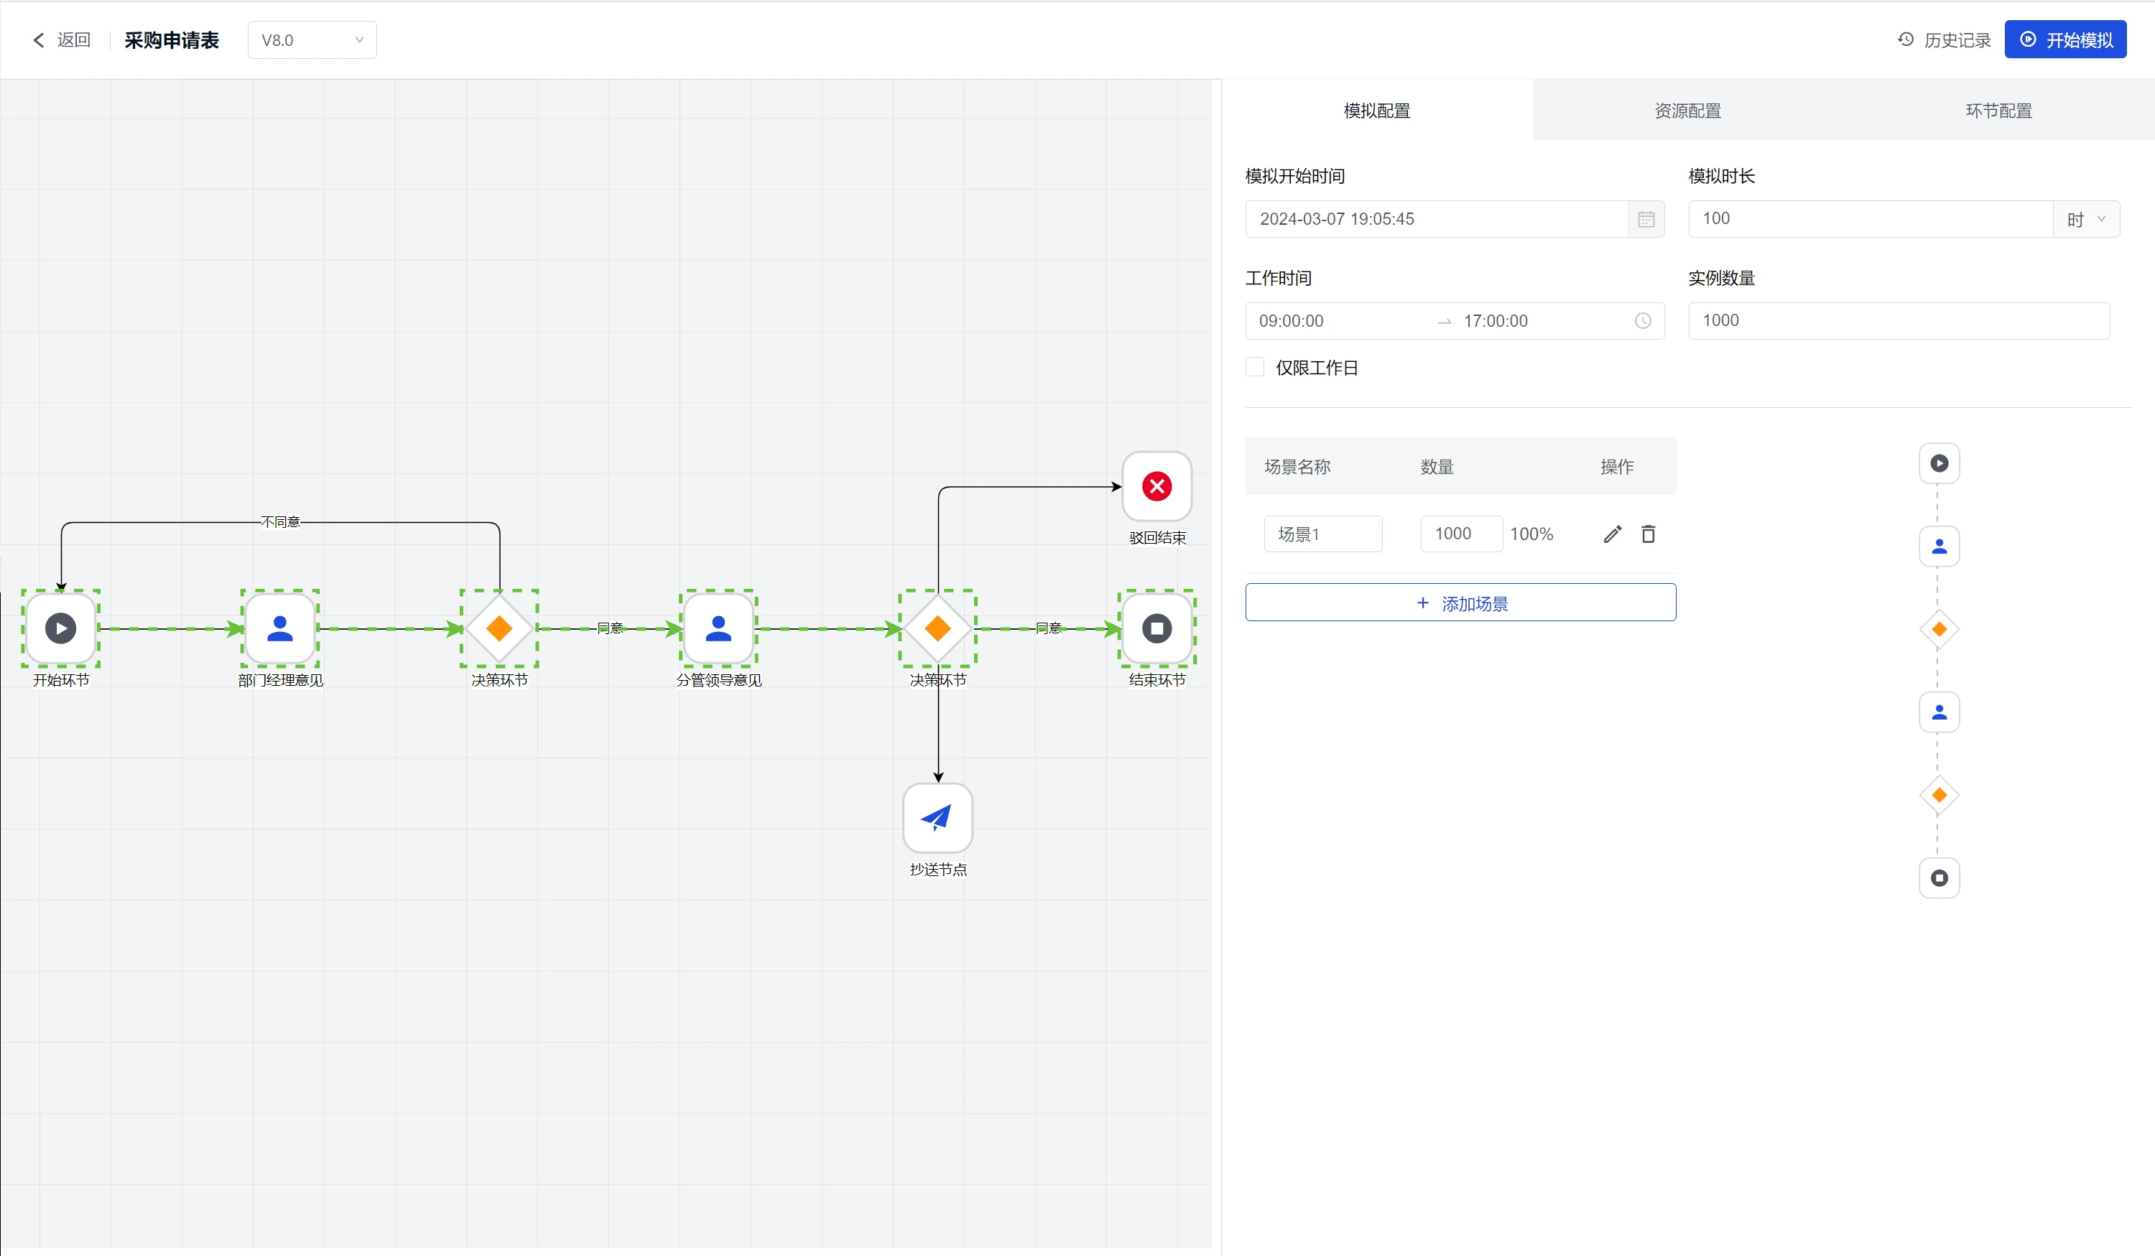This screenshot has width=2155, height=1256.
Task: Edit 场景1 with the pencil icon
Action: pos(1612,534)
